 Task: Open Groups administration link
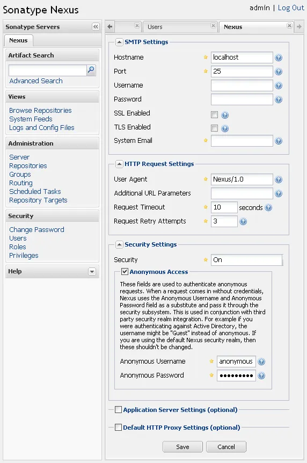point(20,174)
